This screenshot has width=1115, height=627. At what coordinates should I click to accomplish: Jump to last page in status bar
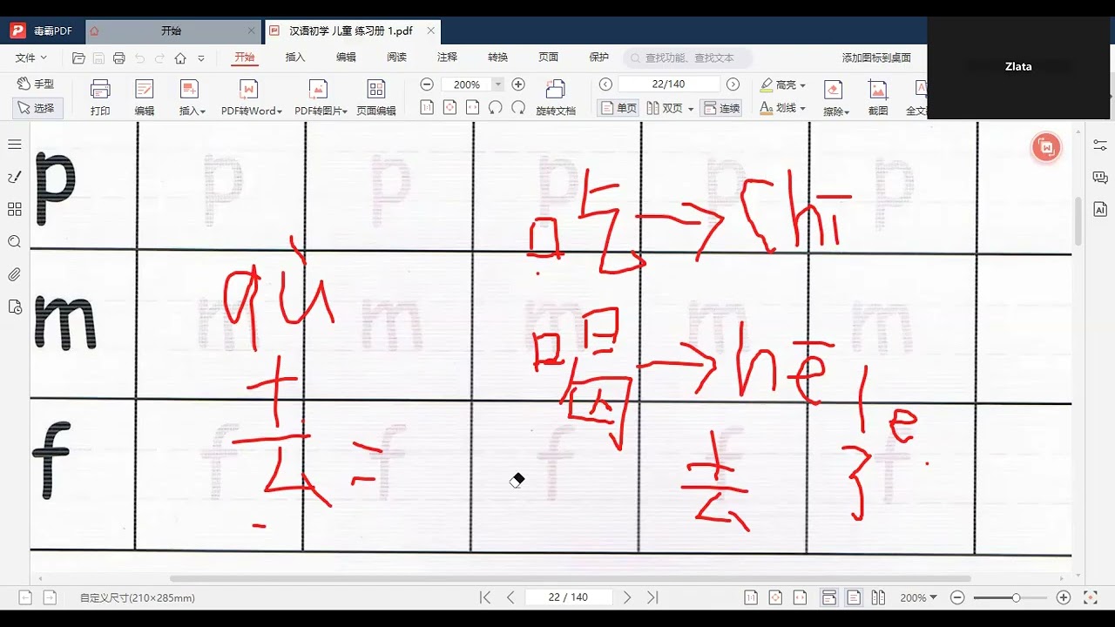[652, 597]
